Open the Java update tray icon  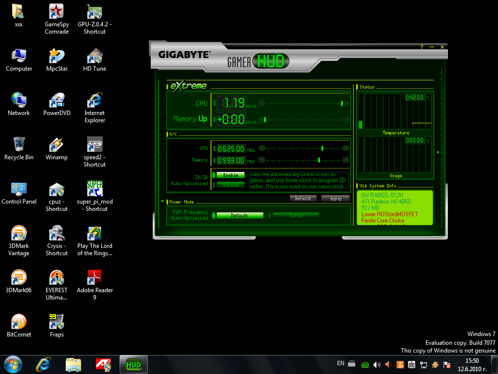click(x=400, y=364)
